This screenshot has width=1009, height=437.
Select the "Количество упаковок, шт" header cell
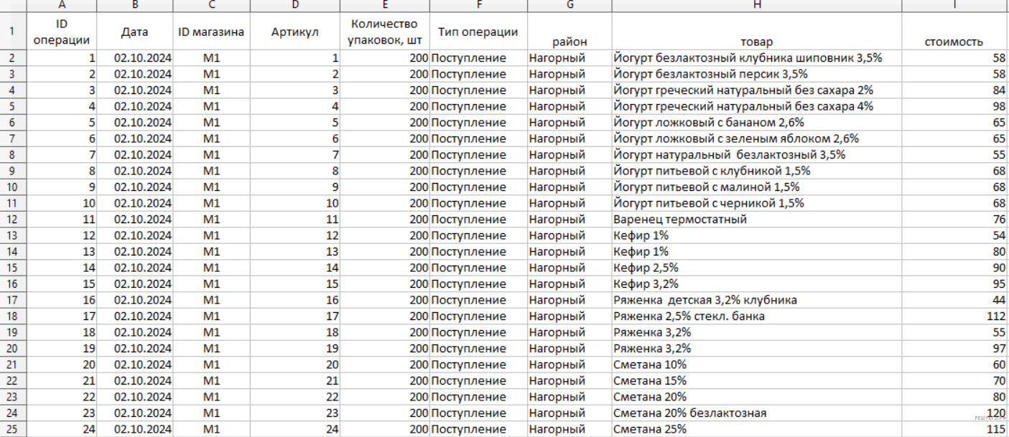pos(384,32)
